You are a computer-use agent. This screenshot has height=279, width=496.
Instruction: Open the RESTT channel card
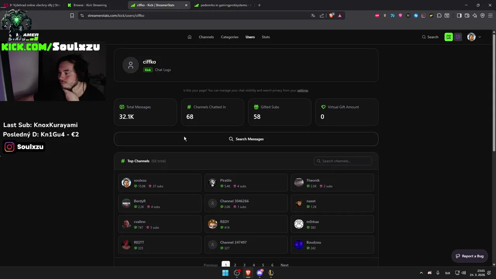(160, 245)
